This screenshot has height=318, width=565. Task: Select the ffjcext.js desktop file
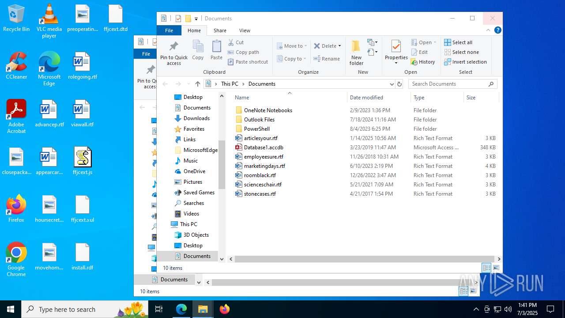click(x=83, y=161)
